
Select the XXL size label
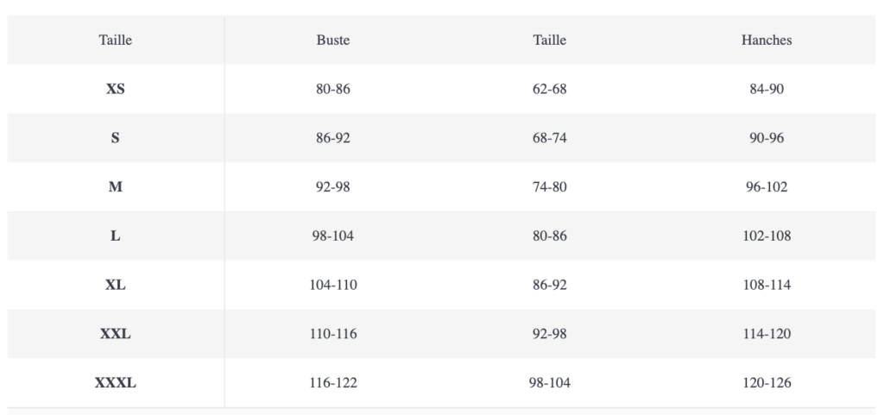(116, 334)
